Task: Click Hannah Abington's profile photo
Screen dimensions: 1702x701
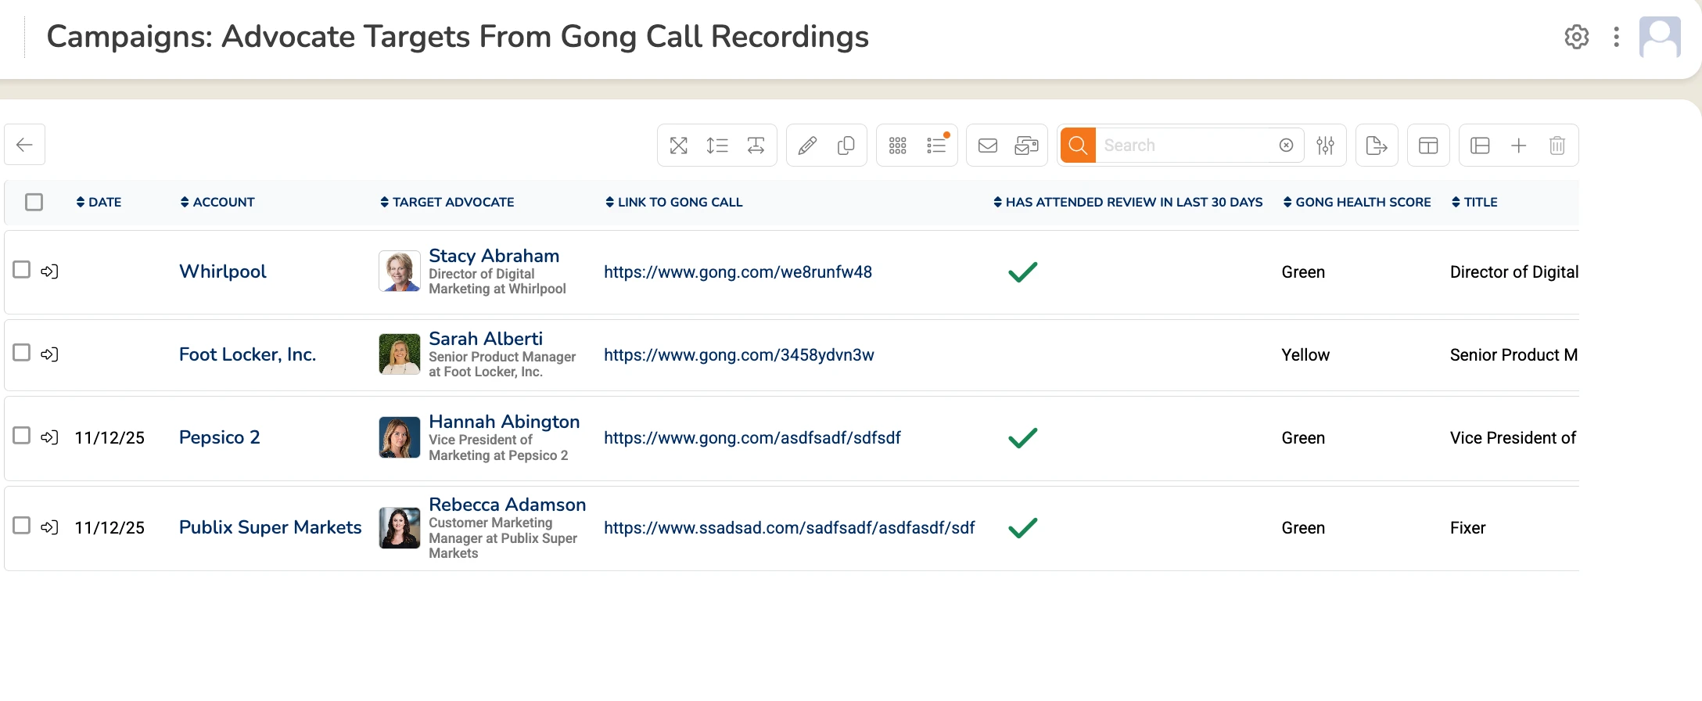Action: coord(400,437)
